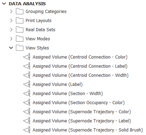Click eye icon for Supernode Trajectory - Label

27,121
